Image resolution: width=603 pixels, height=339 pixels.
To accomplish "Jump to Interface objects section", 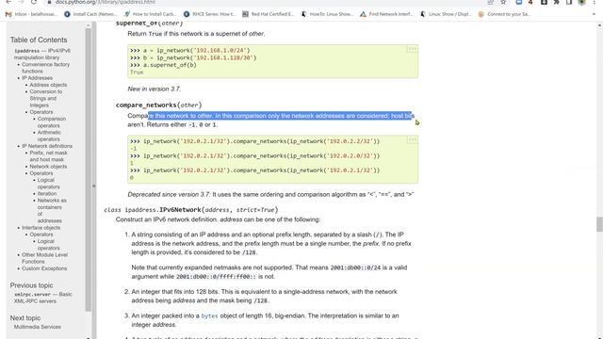I will pyautogui.click(x=41, y=228).
